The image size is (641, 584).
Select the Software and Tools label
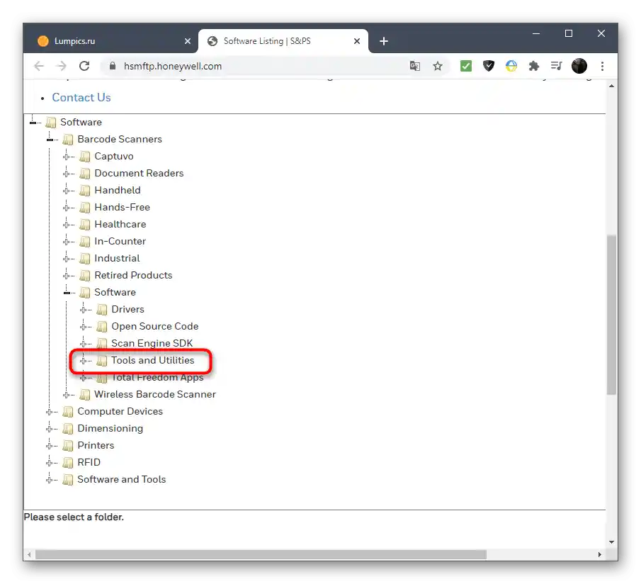[121, 479]
